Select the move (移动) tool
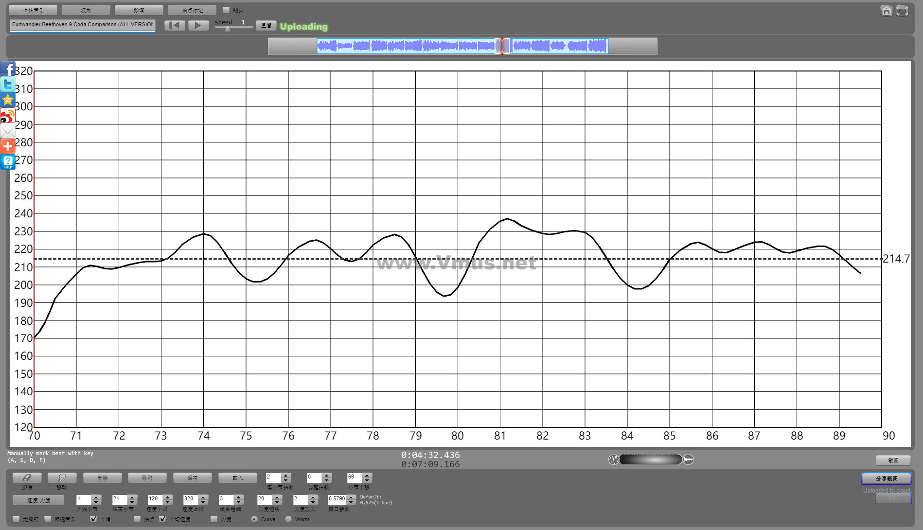Image resolution: width=923 pixels, height=530 pixels. pos(62,478)
